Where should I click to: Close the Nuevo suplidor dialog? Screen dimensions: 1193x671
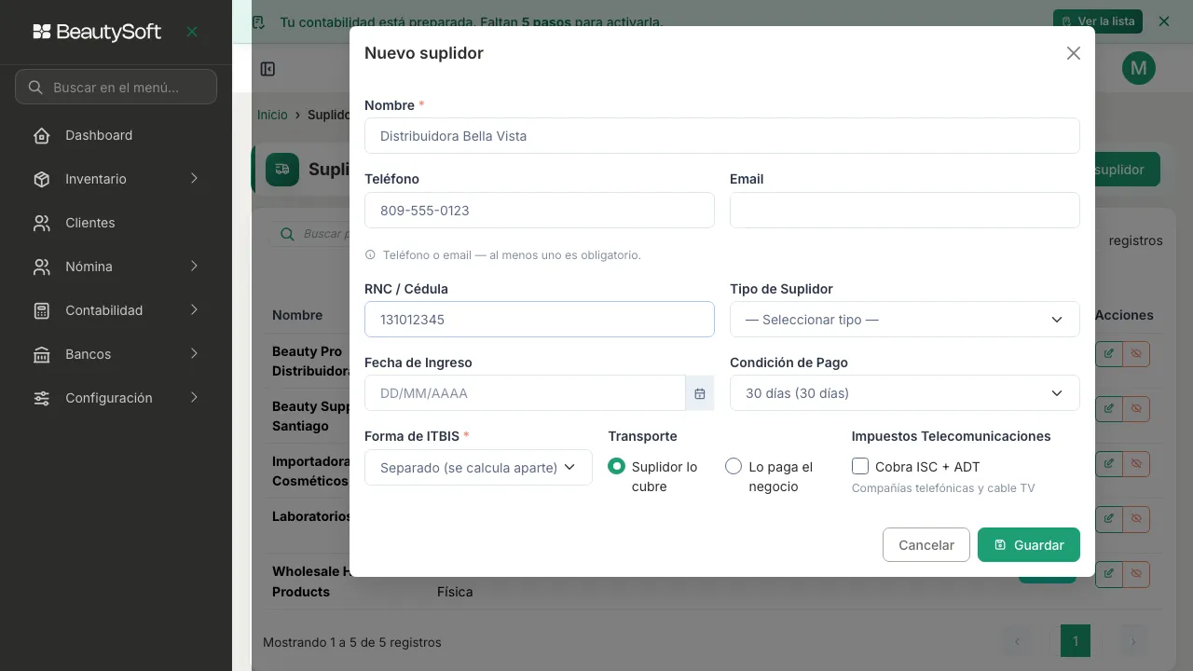tap(1074, 53)
